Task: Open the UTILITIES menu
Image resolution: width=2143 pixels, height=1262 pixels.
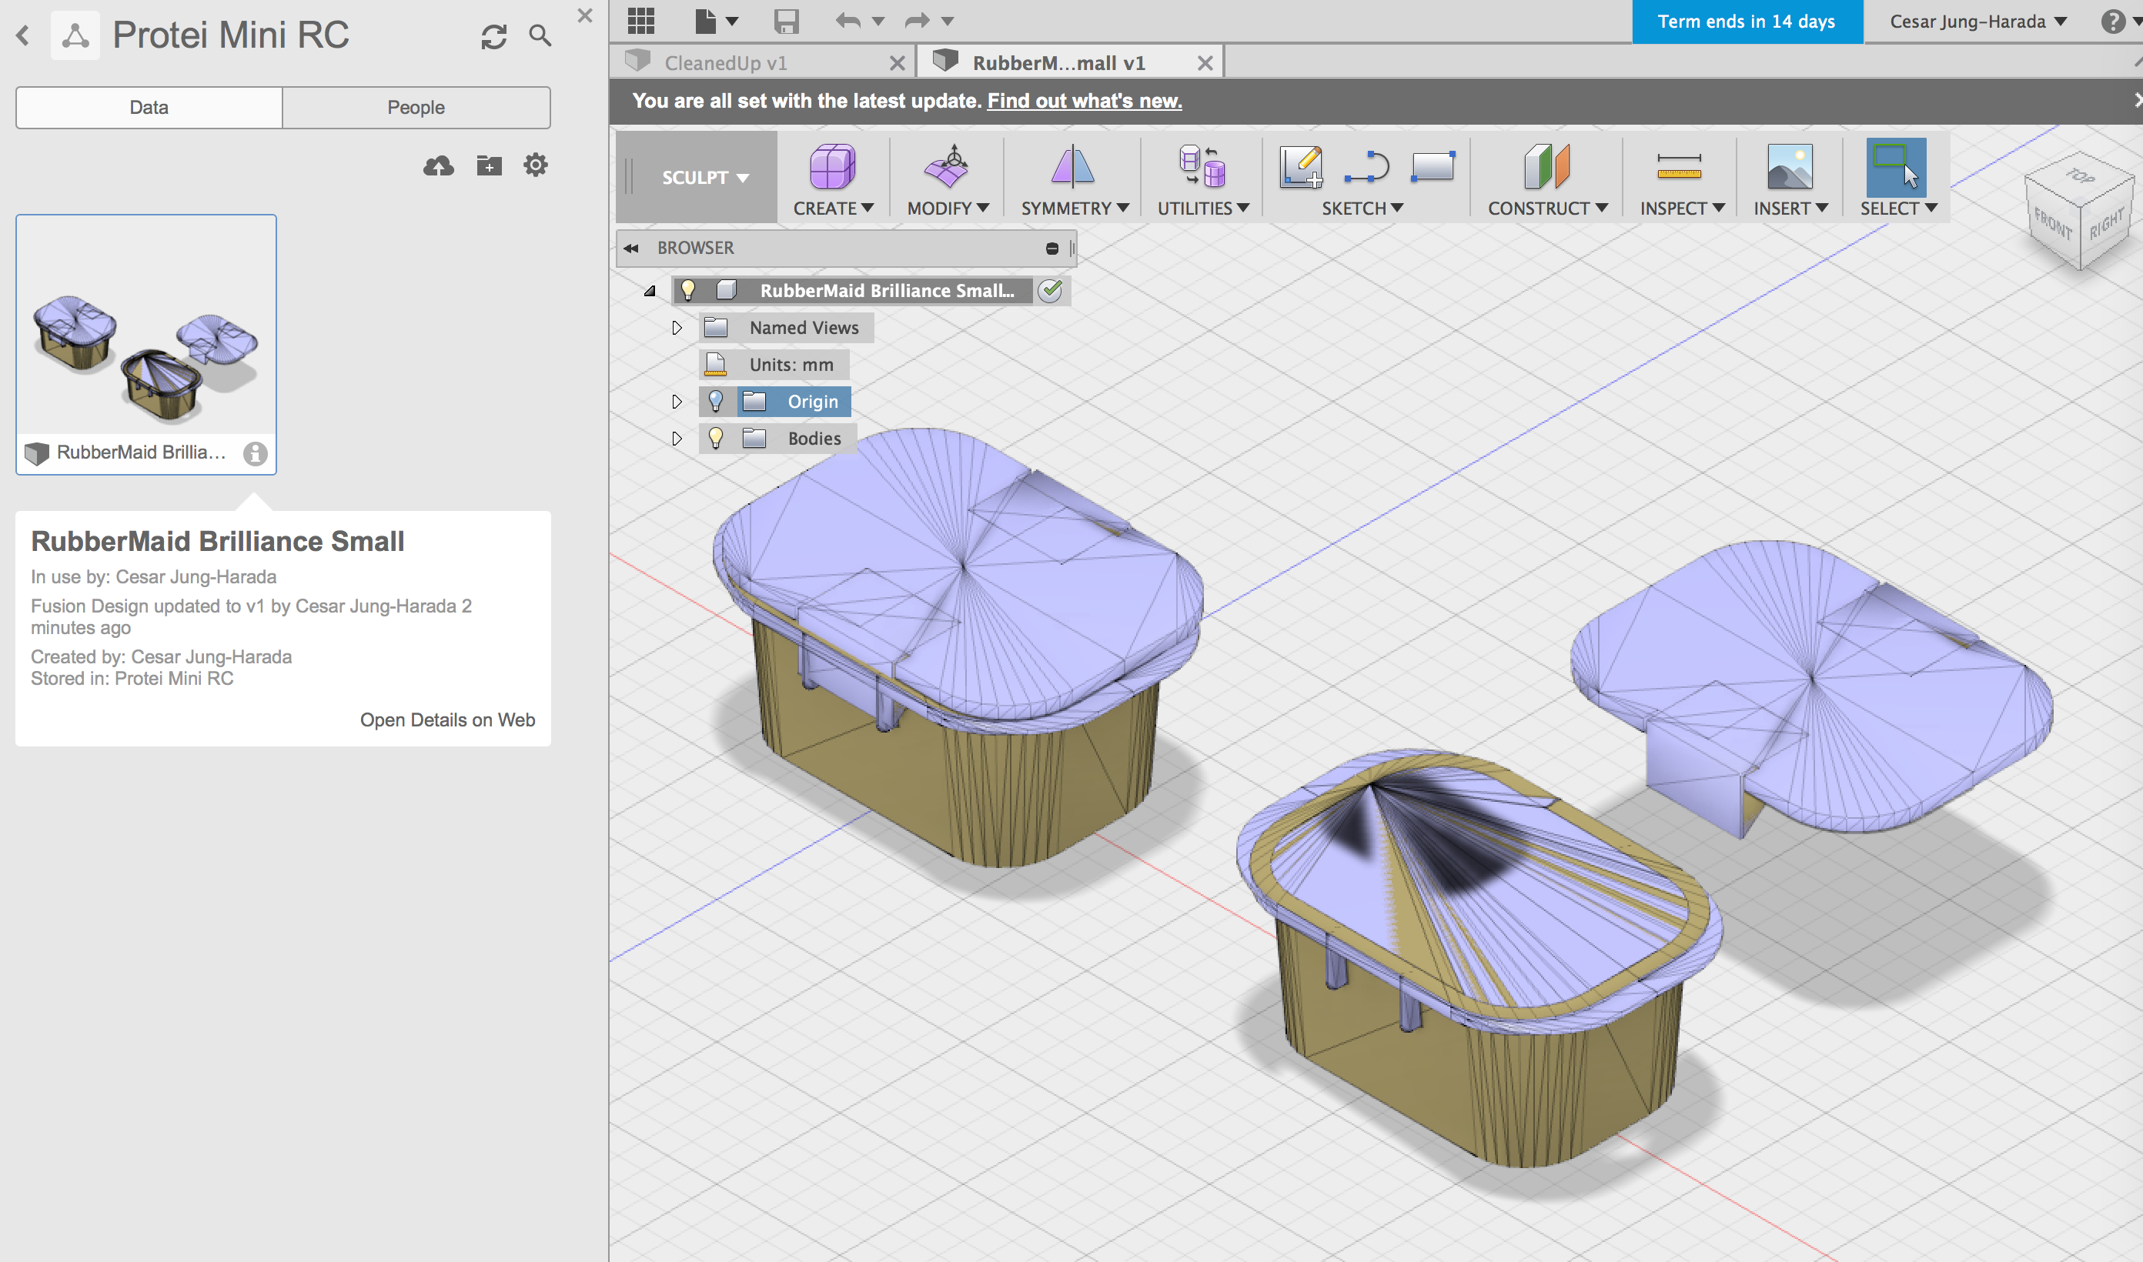Action: [x=1203, y=209]
